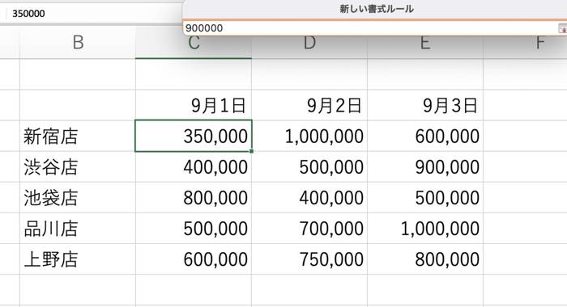Select column B header

coord(78,43)
